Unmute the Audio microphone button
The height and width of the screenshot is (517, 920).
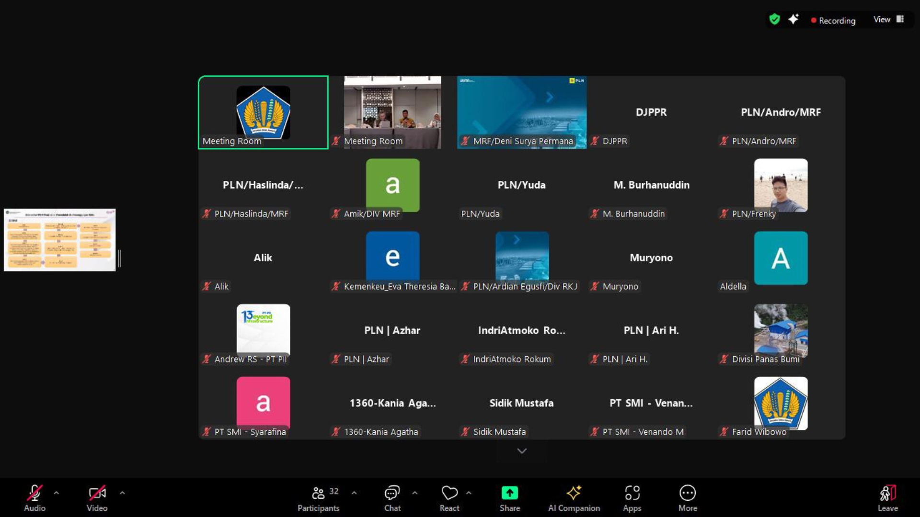[x=34, y=498]
